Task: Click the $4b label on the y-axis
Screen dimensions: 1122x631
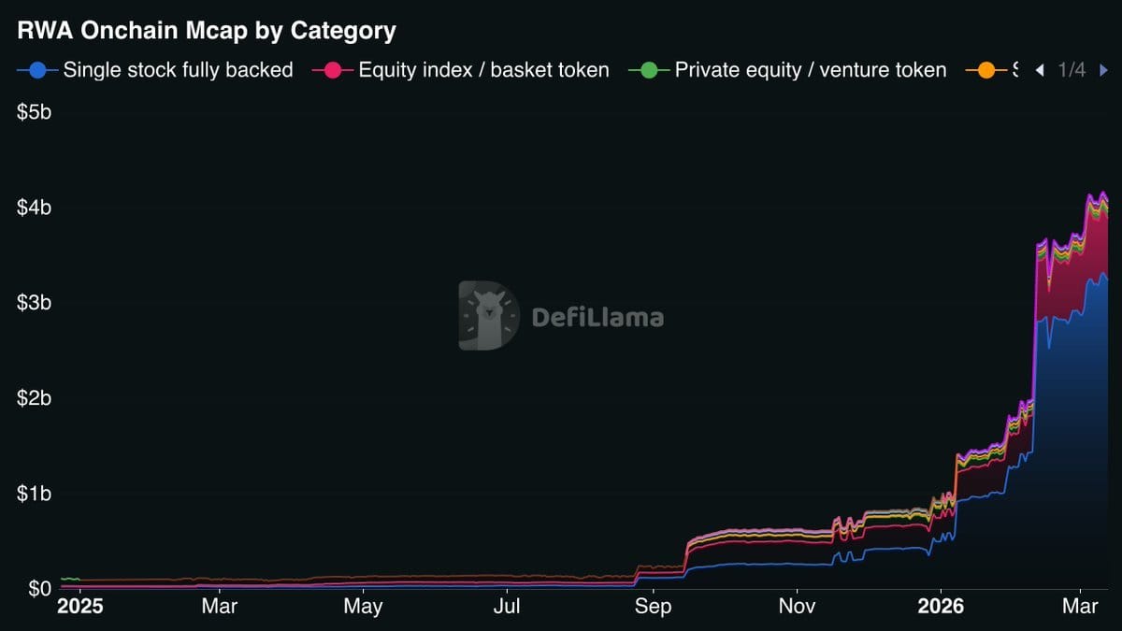Action: (x=33, y=208)
